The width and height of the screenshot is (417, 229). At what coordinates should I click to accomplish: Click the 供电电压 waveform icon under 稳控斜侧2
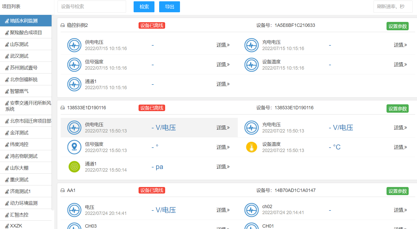(74, 45)
